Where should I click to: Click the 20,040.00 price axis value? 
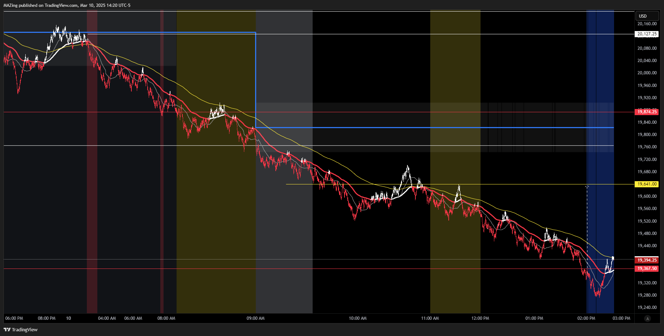[647, 61]
